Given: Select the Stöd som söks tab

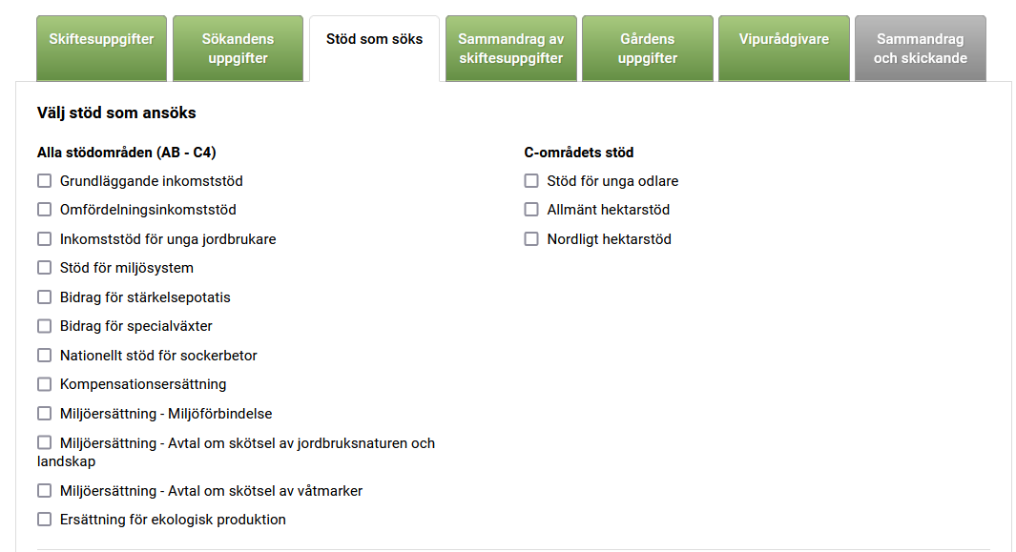Looking at the screenshot, I should [x=374, y=40].
